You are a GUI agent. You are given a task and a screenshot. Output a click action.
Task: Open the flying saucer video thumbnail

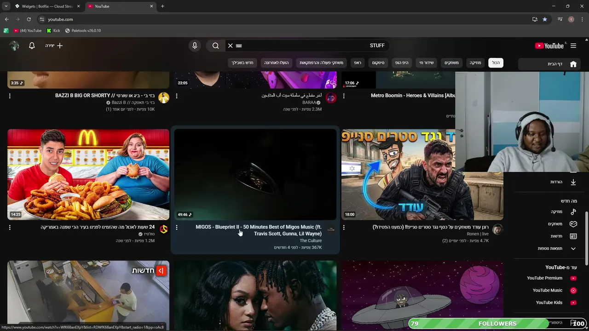click(422, 295)
